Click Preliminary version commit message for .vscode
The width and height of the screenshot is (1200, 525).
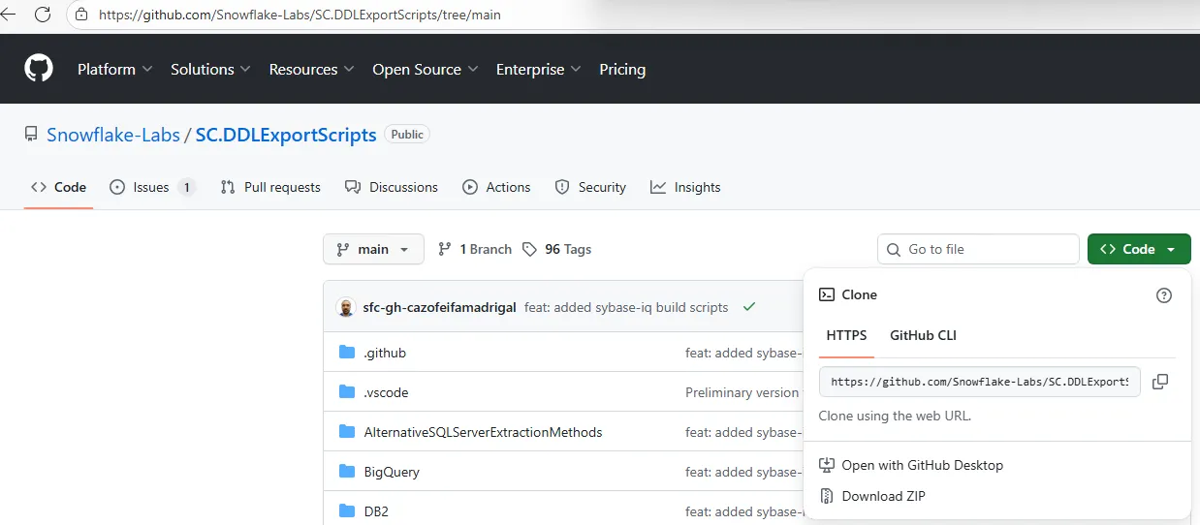[x=743, y=392]
